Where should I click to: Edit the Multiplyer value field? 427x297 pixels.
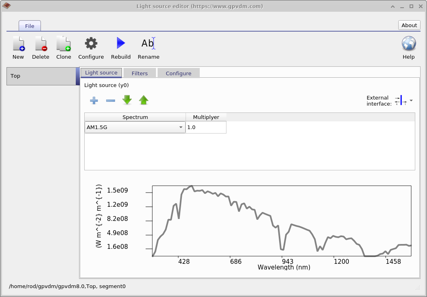(206, 127)
